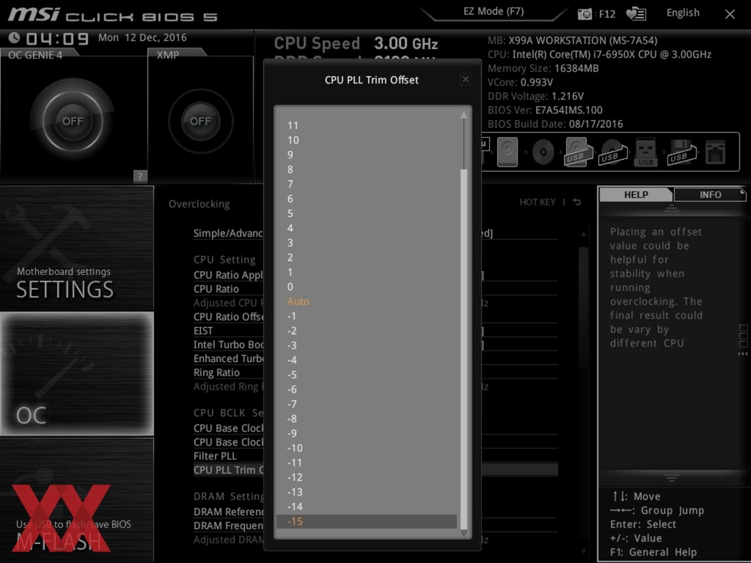The height and width of the screenshot is (563, 751).
Task: Select the CD/DVD drive boot device icon
Action: tap(543, 152)
